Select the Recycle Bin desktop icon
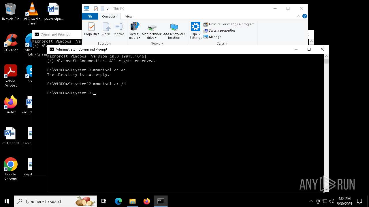This screenshot has width=369, height=207. [x=11, y=12]
